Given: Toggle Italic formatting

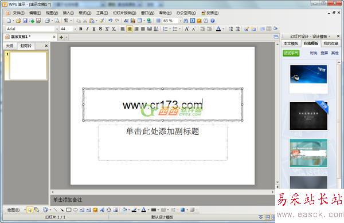Looking at the screenshot, I should [87, 29].
